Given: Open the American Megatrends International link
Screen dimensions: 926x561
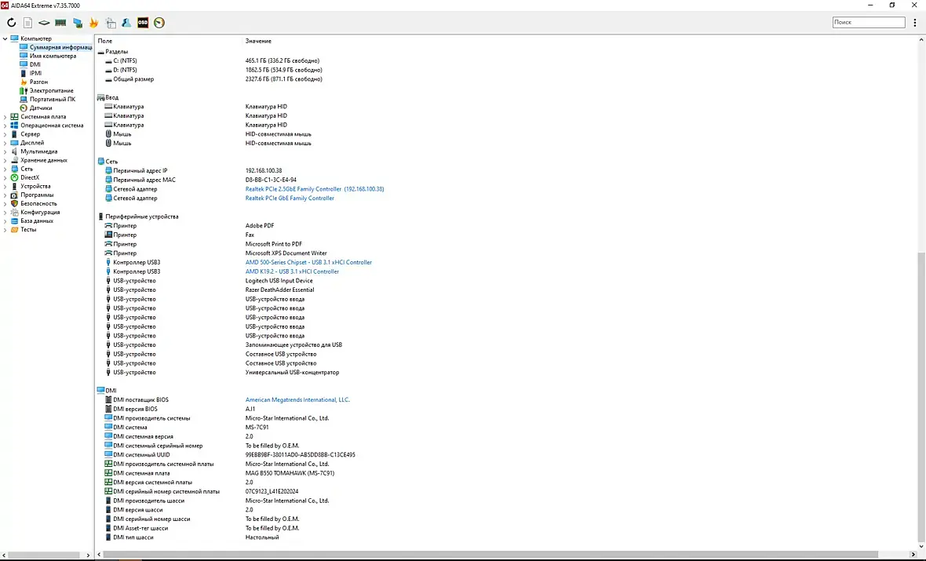Looking at the screenshot, I should (x=297, y=400).
